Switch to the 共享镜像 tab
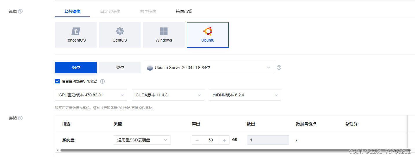Screen dimensions: 415x157 coord(148,11)
